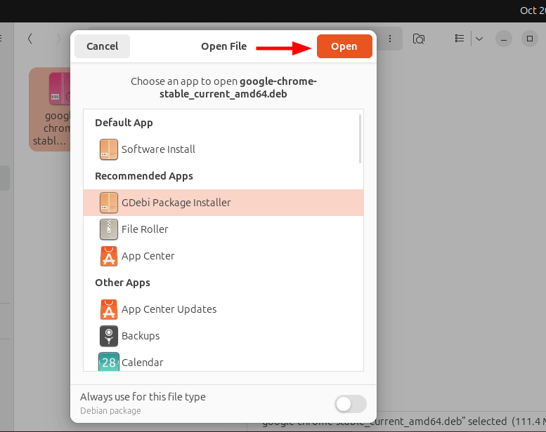
Task: Click the App Center icon
Action: pyautogui.click(x=109, y=256)
